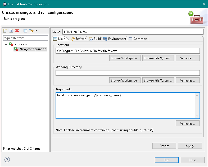Click the Working Directory text field
Screen dimensions: 208x167
click(128, 73)
